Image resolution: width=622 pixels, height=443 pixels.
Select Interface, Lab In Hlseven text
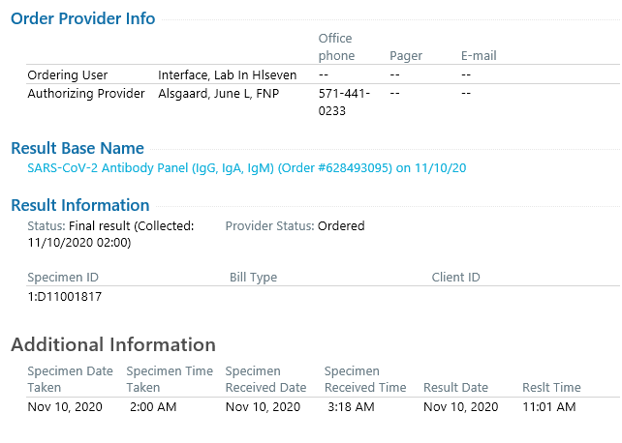coord(228,74)
